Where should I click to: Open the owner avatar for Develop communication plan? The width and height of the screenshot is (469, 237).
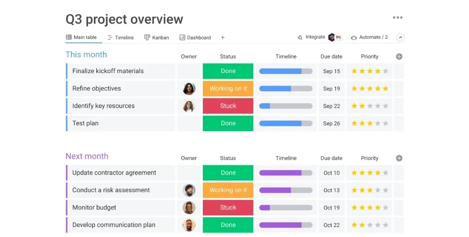click(189, 225)
